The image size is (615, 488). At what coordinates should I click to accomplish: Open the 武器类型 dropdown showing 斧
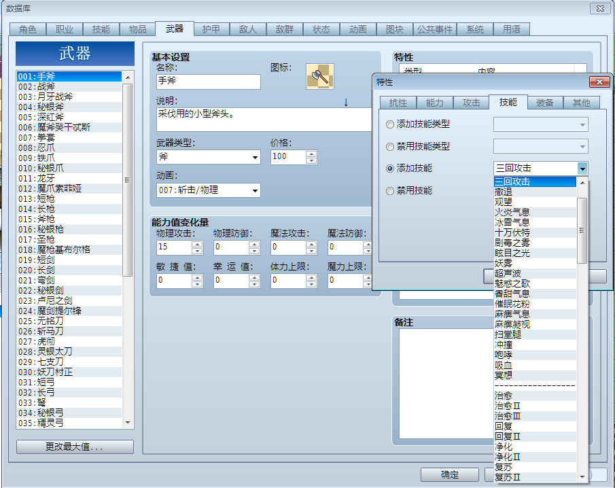tap(208, 157)
